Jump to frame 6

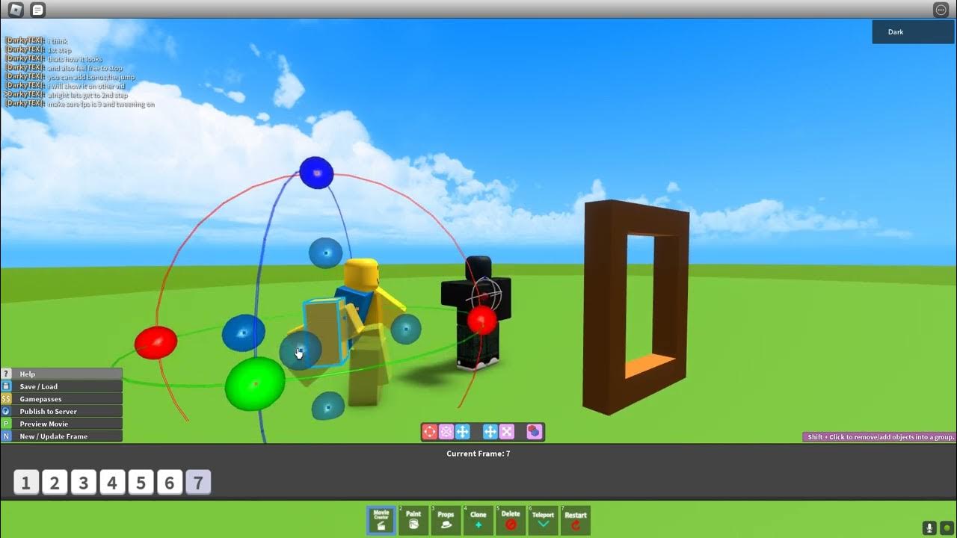(x=170, y=483)
